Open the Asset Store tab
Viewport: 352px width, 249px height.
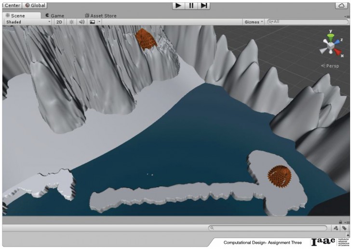[100, 15]
